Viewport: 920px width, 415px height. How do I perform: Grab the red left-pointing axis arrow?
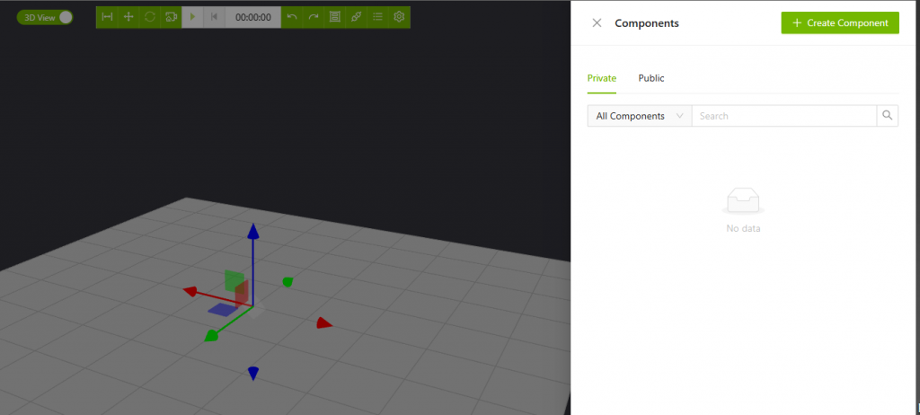click(x=190, y=291)
